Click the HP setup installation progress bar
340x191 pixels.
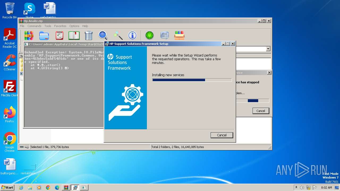pos(192,80)
